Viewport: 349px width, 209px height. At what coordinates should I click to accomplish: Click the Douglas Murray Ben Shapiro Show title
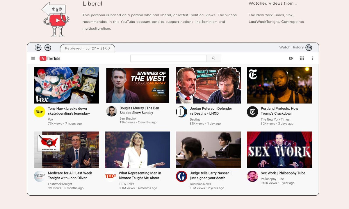coord(139,110)
